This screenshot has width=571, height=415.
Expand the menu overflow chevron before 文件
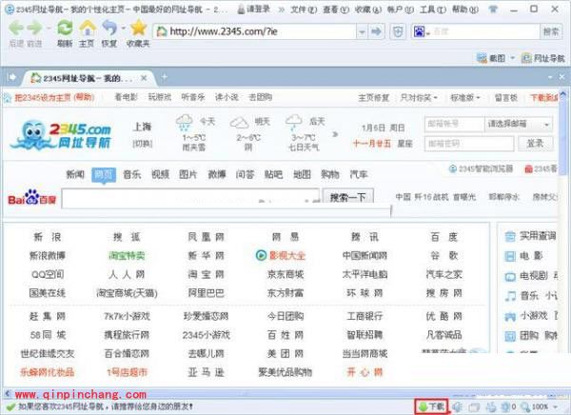coord(281,10)
